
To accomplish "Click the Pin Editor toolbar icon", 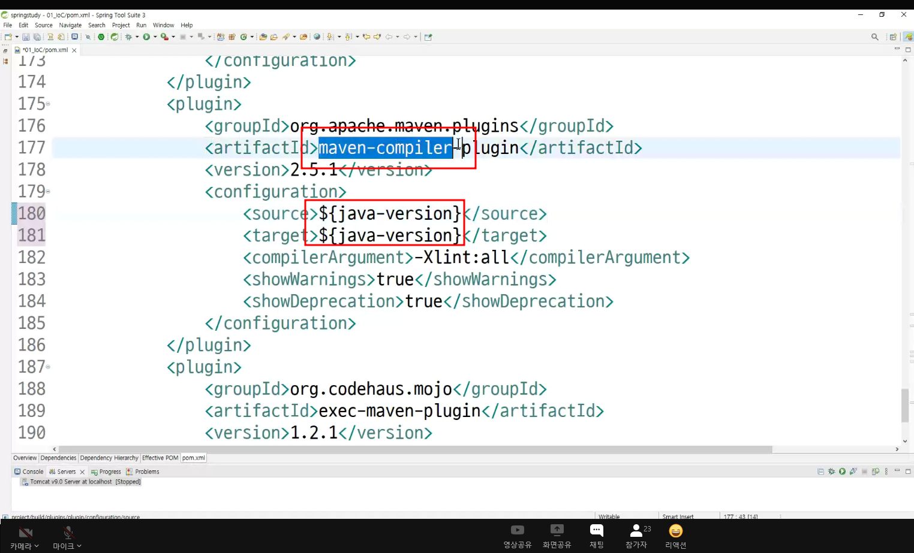I will click(x=428, y=37).
